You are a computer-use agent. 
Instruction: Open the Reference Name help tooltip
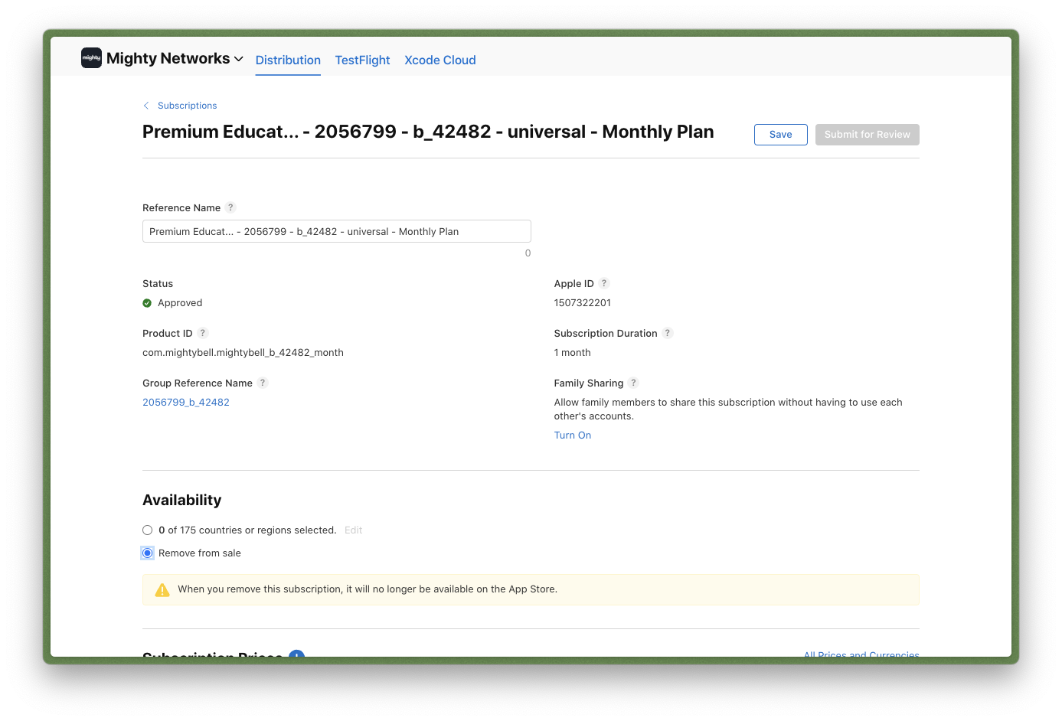tap(230, 207)
